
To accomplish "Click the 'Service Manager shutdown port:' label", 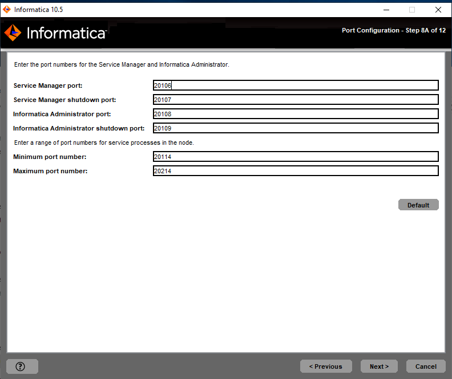I will click(x=64, y=100).
